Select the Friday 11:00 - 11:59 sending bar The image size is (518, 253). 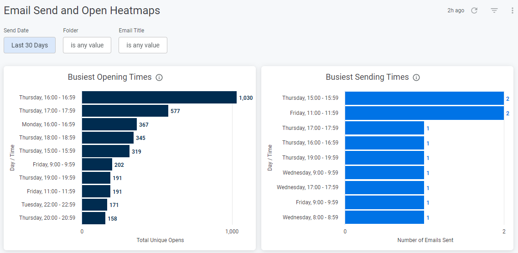424,113
